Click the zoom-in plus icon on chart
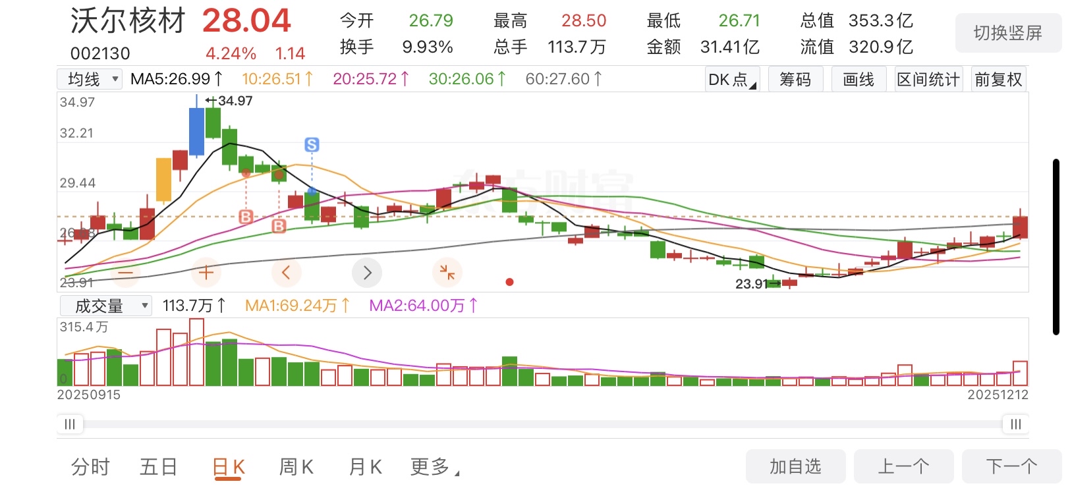This screenshot has height=494, width=1070. (x=206, y=272)
